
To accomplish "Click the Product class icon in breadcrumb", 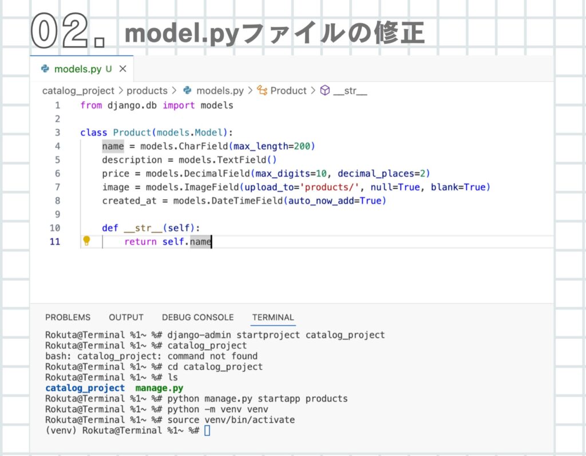I will 262,90.
